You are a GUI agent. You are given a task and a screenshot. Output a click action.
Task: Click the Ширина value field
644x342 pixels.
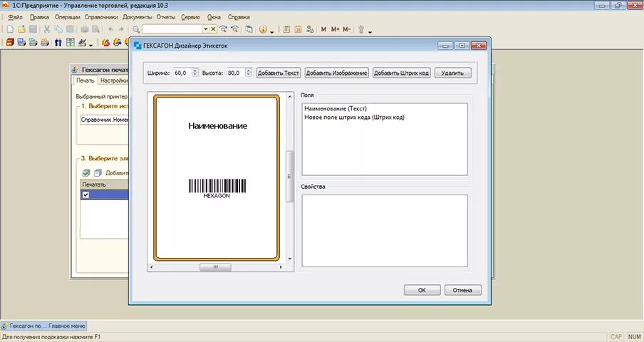[182, 73]
